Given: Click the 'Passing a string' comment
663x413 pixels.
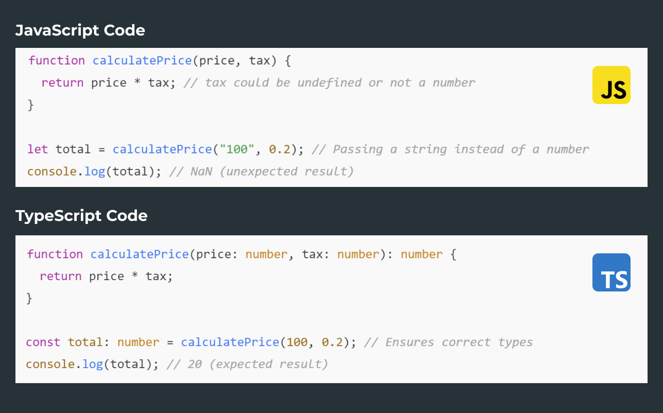Looking at the screenshot, I should 451,149.
